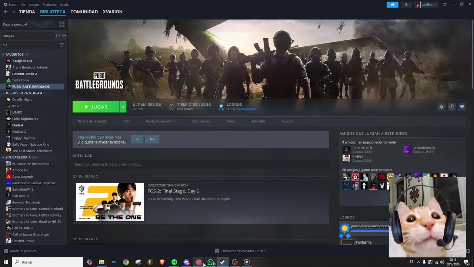
Task: Open the announcements megaphone button
Action: pos(393,4)
